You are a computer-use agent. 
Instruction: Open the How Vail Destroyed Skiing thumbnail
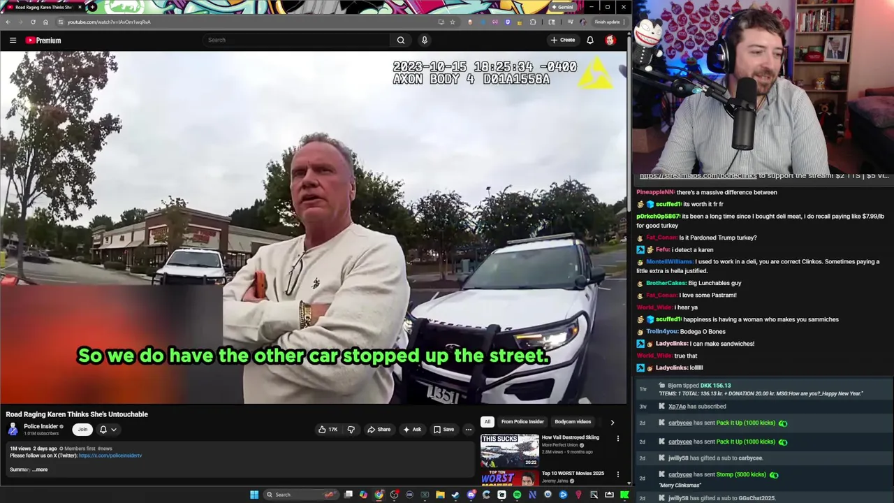pos(509,451)
